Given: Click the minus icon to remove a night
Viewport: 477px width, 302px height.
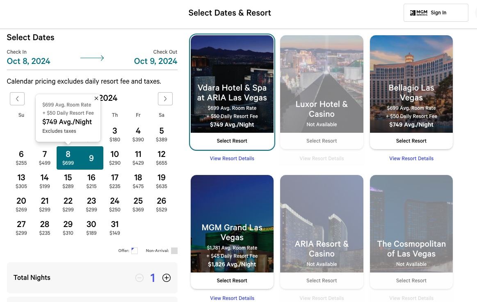Looking at the screenshot, I should coord(139,278).
